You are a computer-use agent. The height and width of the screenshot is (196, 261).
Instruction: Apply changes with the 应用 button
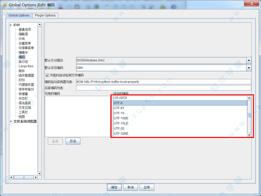(147, 187)
